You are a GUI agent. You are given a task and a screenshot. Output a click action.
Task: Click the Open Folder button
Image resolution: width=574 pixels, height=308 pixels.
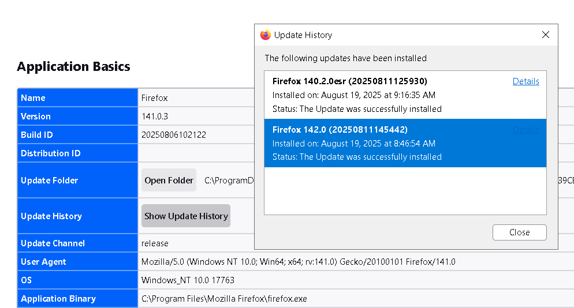[169, 181]
